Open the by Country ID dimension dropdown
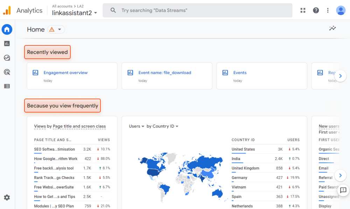This screenshot has width=350, height=209. point(162,126)
